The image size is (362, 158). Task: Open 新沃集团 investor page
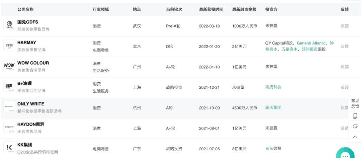pos(273,107)
